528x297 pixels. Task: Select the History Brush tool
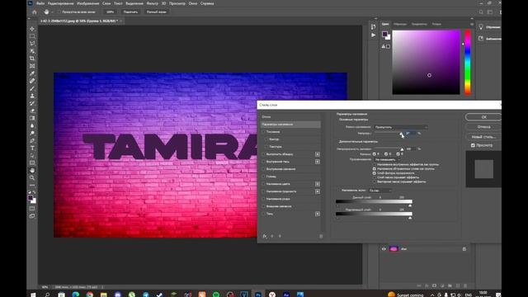coord(32,103)
